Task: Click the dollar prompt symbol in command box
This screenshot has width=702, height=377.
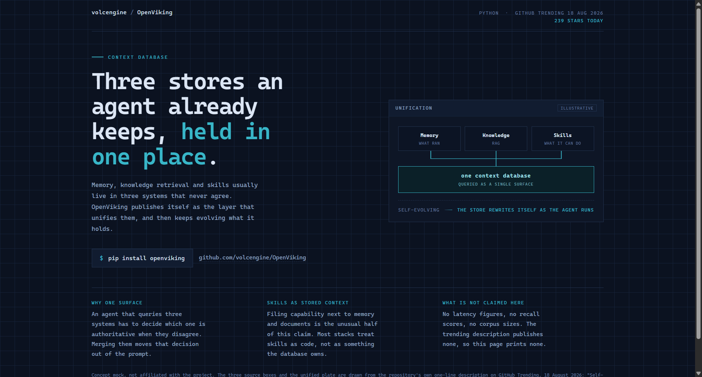Action: [x=101, y=258]
